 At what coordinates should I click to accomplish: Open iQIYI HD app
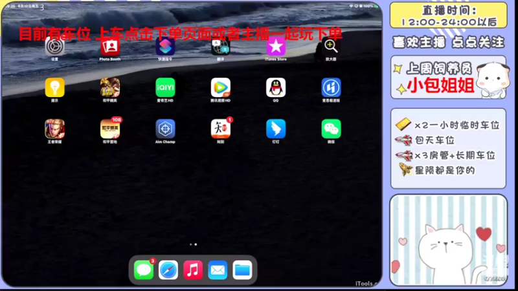click(165, 87)
